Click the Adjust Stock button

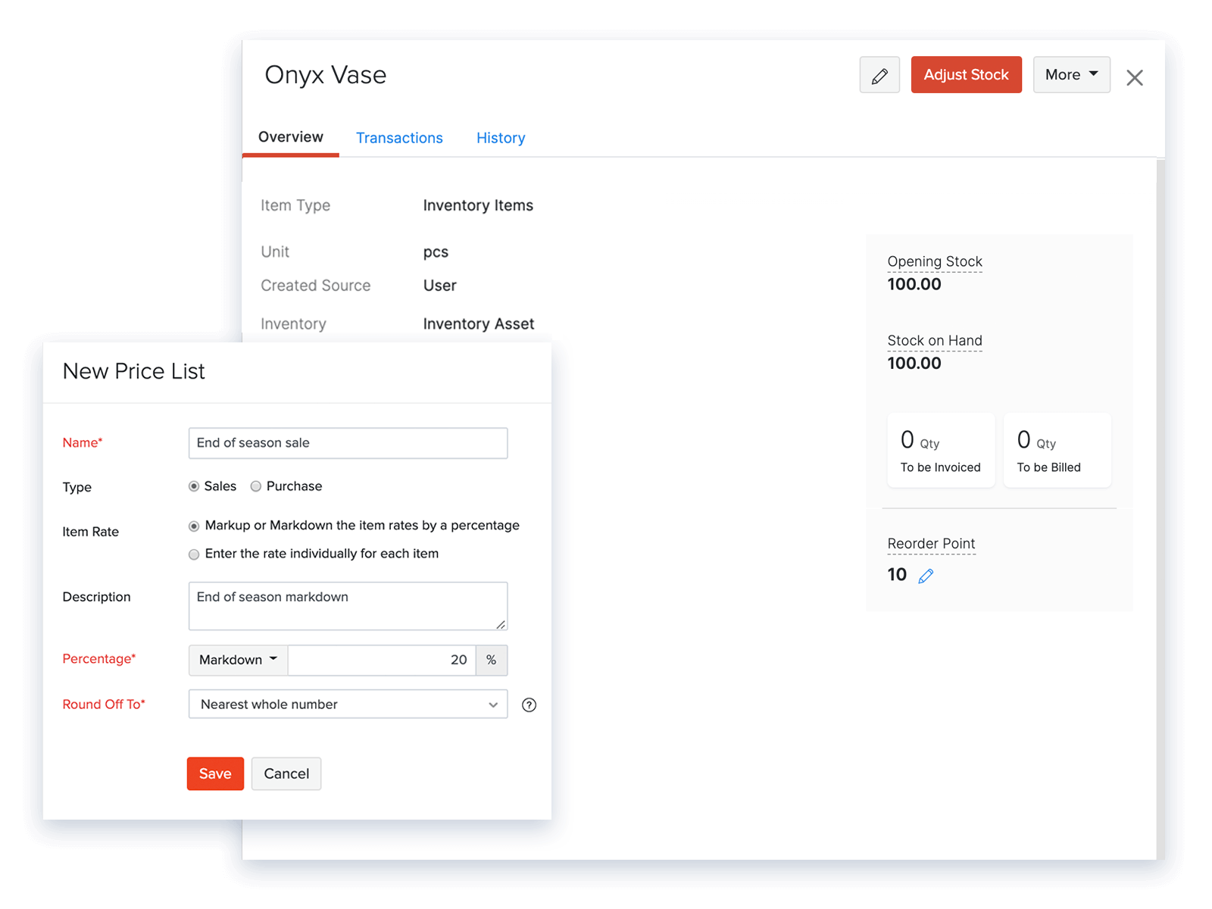966,74
